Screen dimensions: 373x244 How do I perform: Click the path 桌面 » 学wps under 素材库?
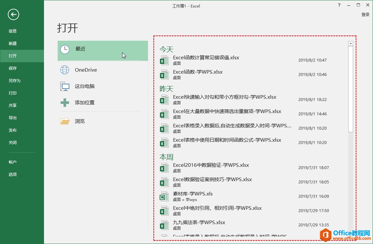(185, 200)
